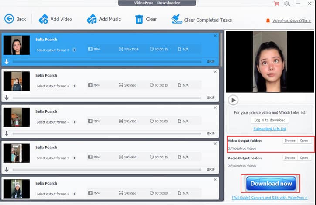This screenshot has width=316, height=205.
Task: Click Audio Output Folder path text
Action: coord(242,166)
